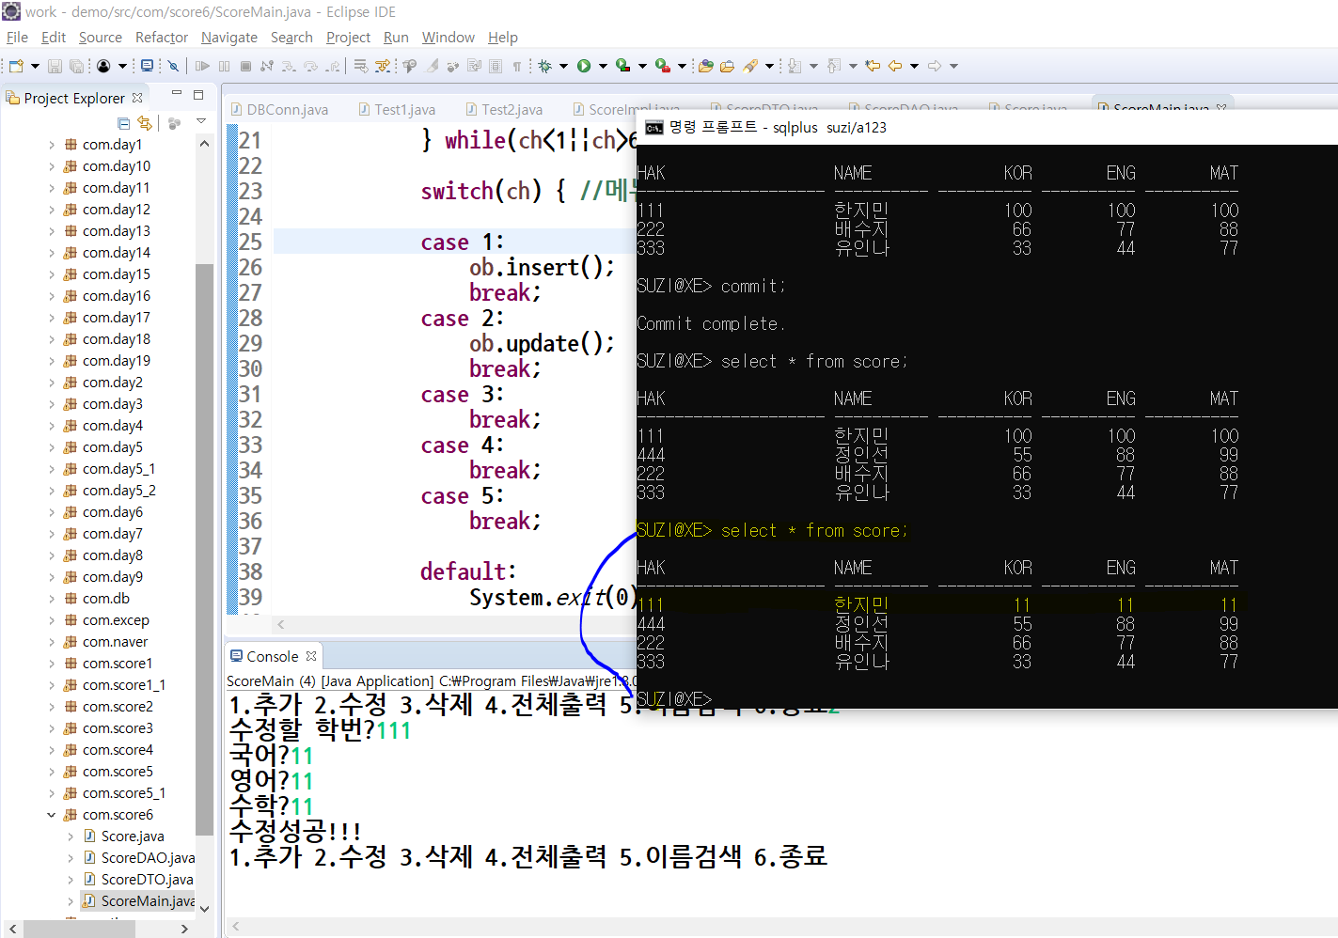
Task: Switch to the Test2.java editor tab
Action: [504, 109]
